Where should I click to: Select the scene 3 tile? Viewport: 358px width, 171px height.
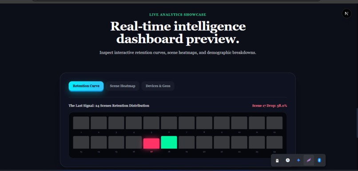(x=116, y=123)
